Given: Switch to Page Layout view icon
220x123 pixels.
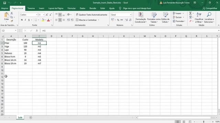Looking at the screenshot, I should (184, 122).
